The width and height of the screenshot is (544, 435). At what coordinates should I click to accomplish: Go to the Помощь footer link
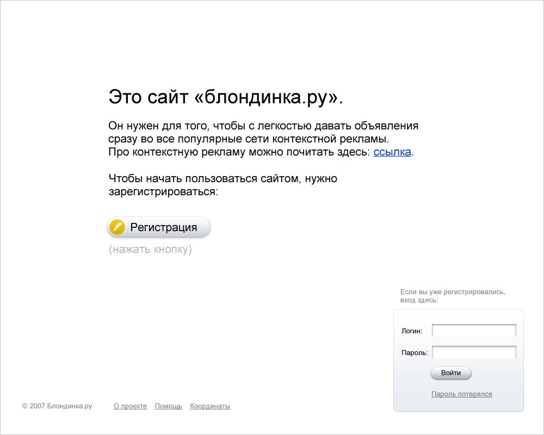(169, 406)
